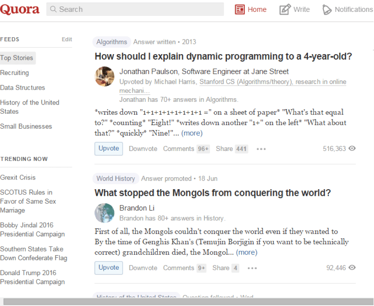The width and height of the screenshot is (374, 306).
Task: Open Brandon Li's profile picture
Action: pyautogui.click(x=104, y=213)
